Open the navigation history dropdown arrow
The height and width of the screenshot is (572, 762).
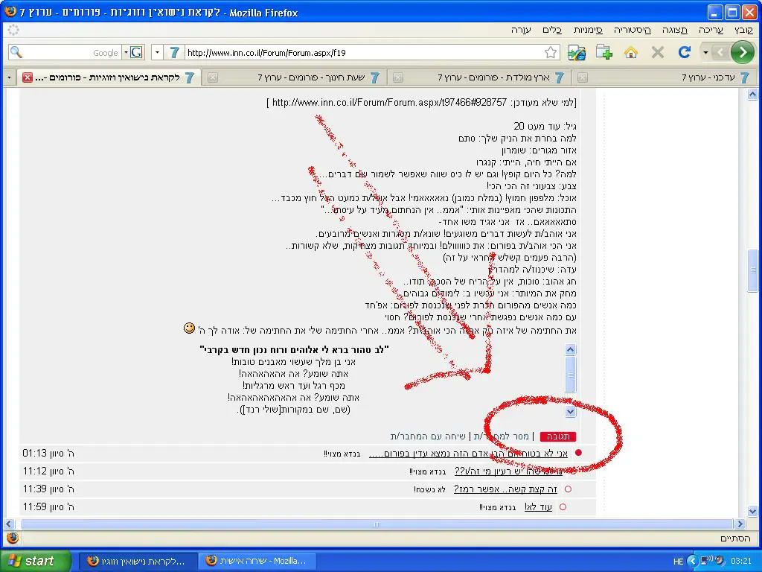[x=705, y=52]
